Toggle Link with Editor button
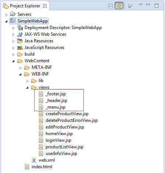 (119, 6)
